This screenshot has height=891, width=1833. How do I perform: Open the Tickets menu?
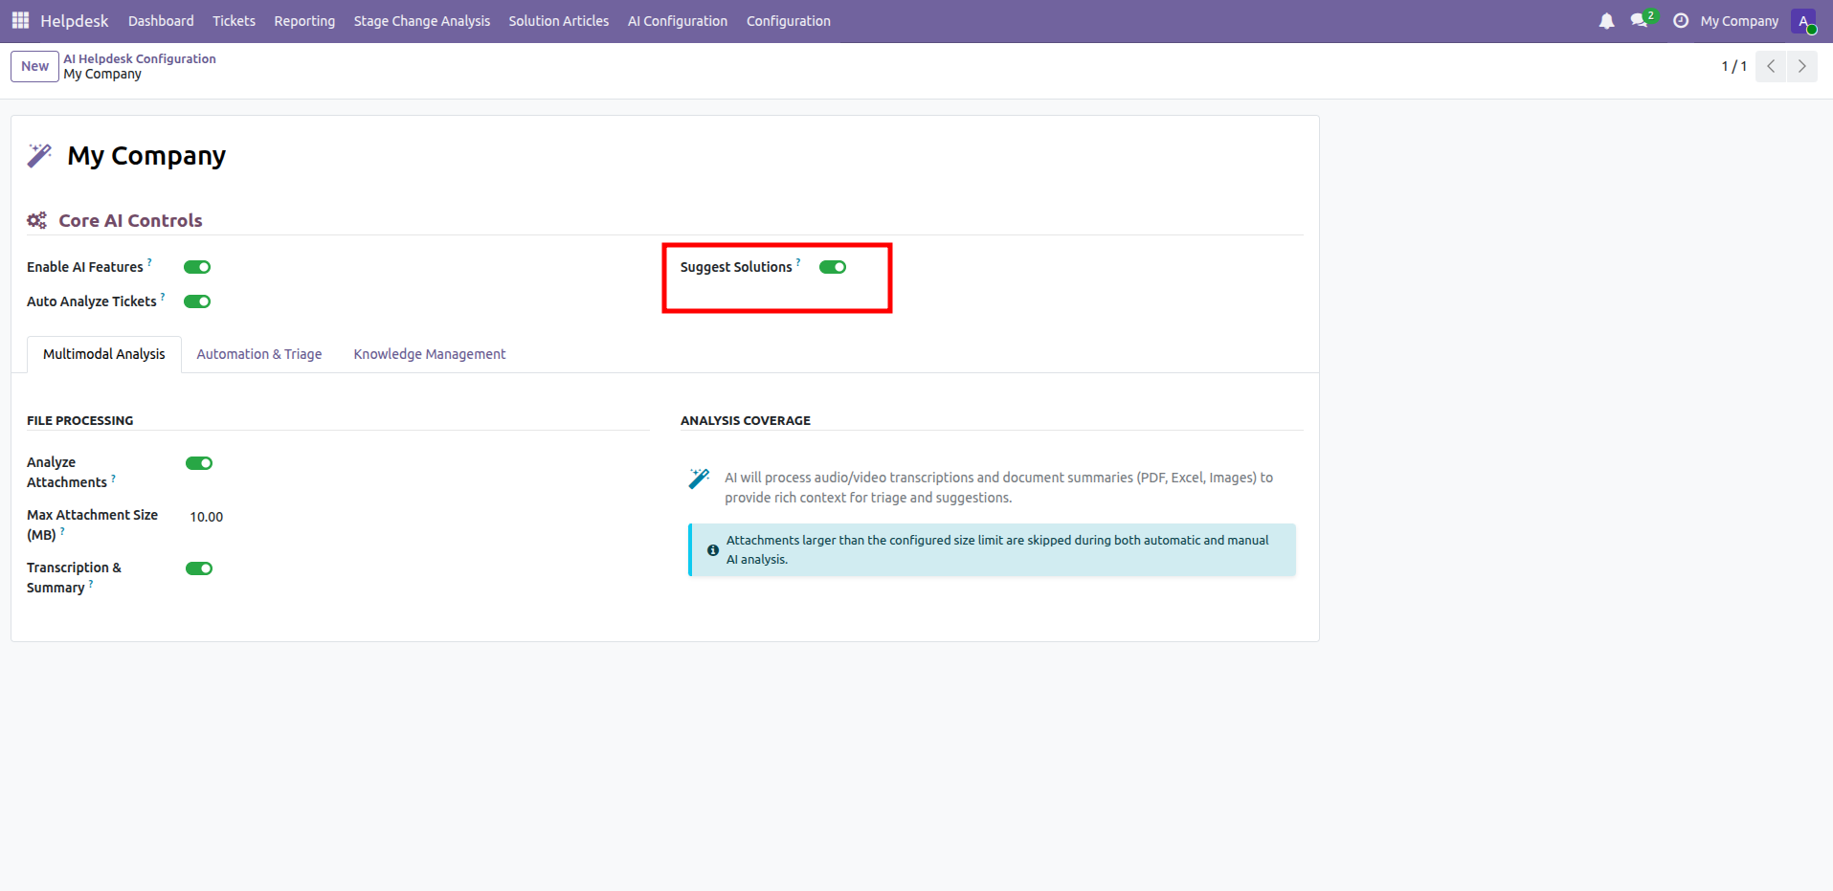pyautogui.click(x=234, y=21)
